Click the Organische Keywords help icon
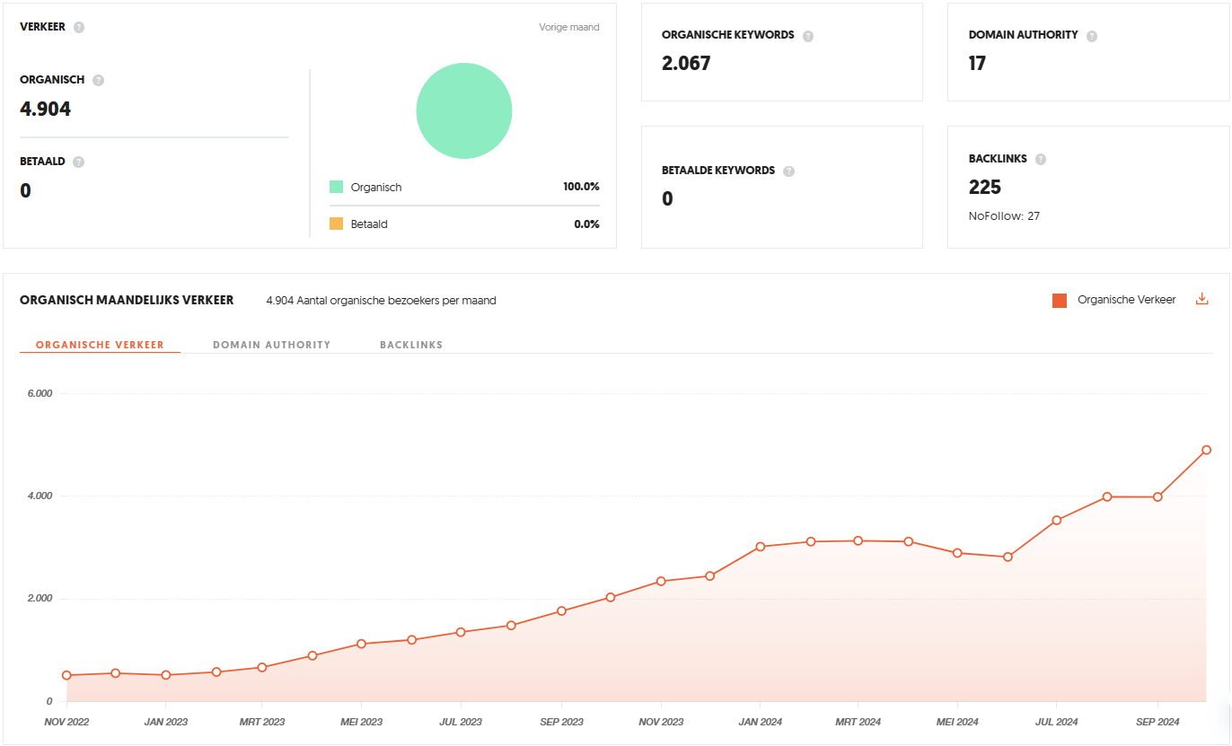Image resolution: width=1232 pixels, height=746 pixels. 808,36
